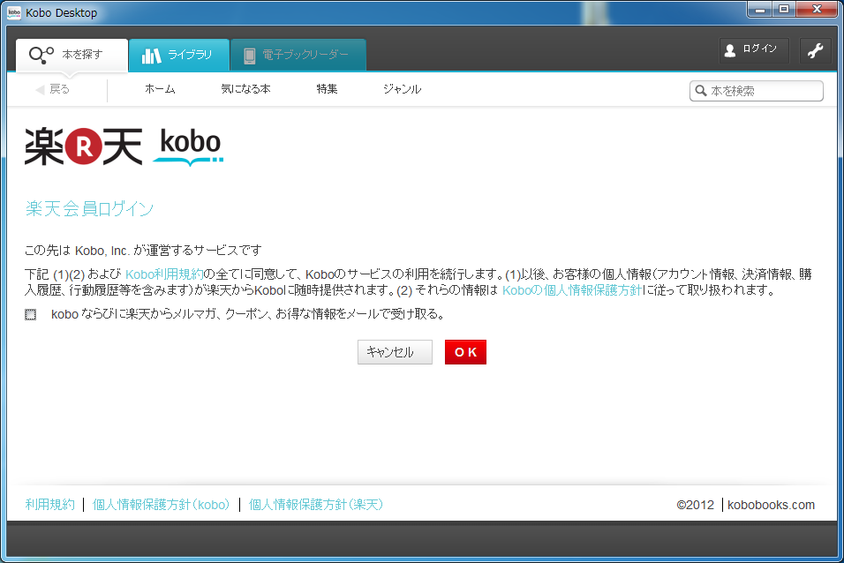Image resolution: width=844 pixels, height=563 pixels.
Task: Select 特集 in the navigation bar
Action: (327, 89)
